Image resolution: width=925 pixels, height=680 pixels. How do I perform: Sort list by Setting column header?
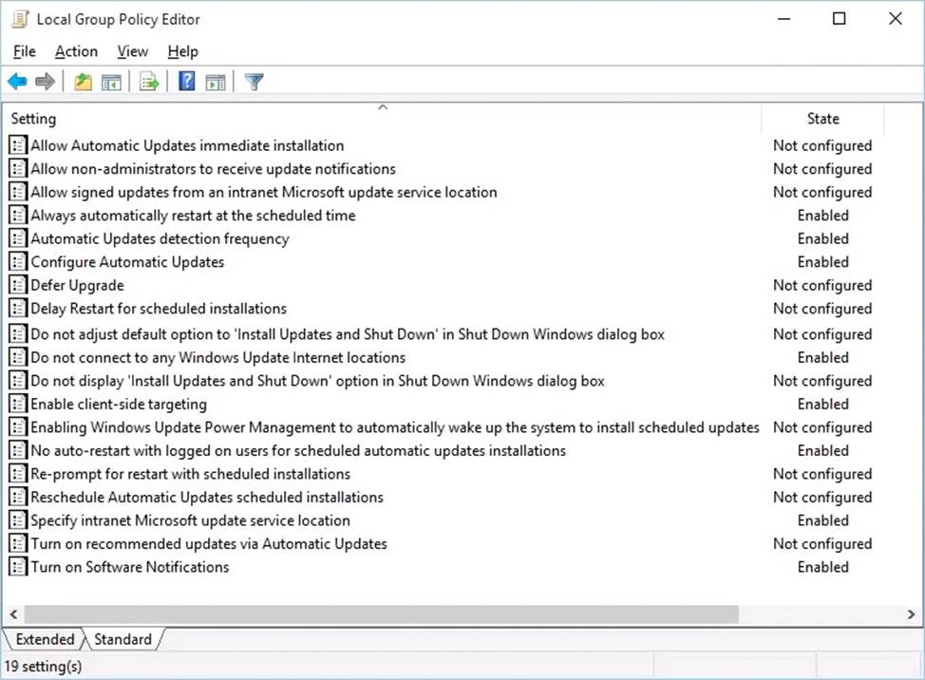coord(34,119)
